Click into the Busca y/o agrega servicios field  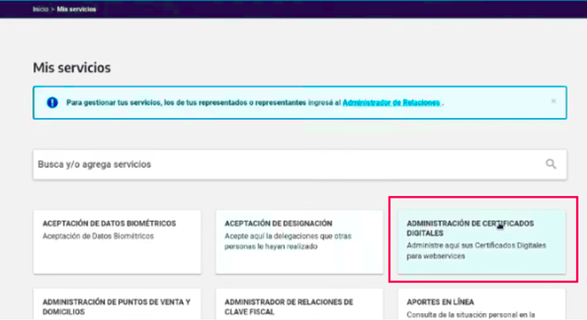click(299, 165)
